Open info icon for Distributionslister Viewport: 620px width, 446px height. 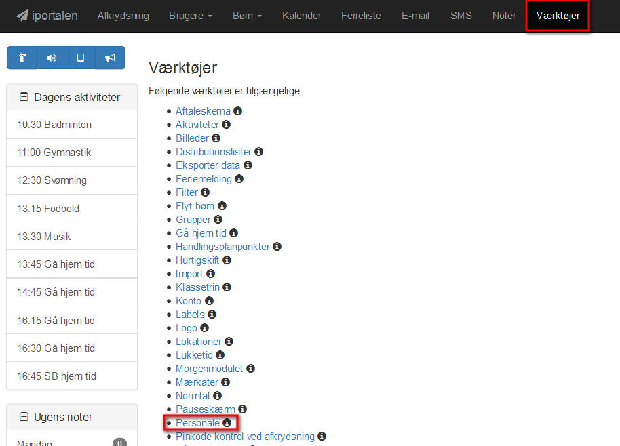pos(258,151)
